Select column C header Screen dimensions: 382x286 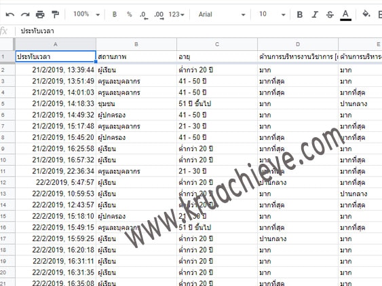point(217,44)
